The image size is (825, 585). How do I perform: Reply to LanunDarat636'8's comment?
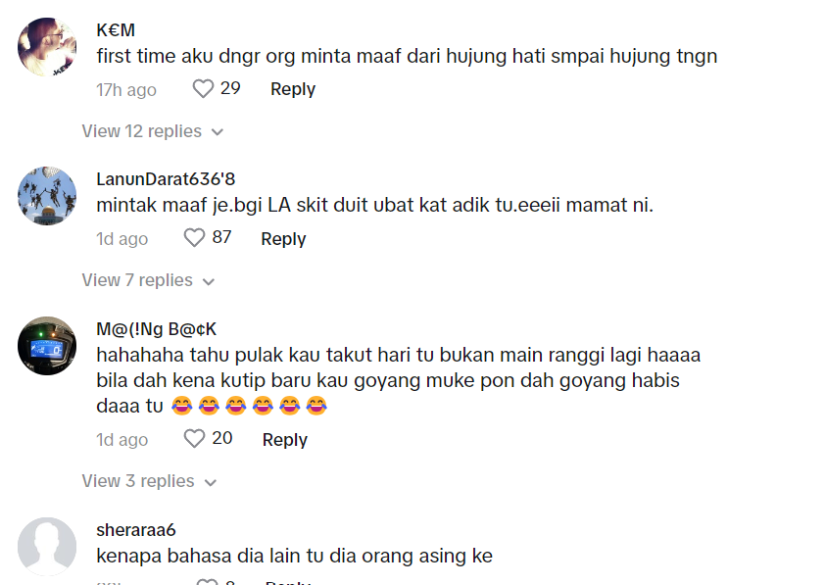[x=283, y=239]
